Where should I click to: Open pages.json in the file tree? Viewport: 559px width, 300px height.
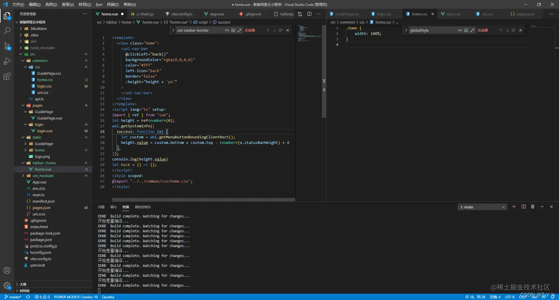coord(41,208)
